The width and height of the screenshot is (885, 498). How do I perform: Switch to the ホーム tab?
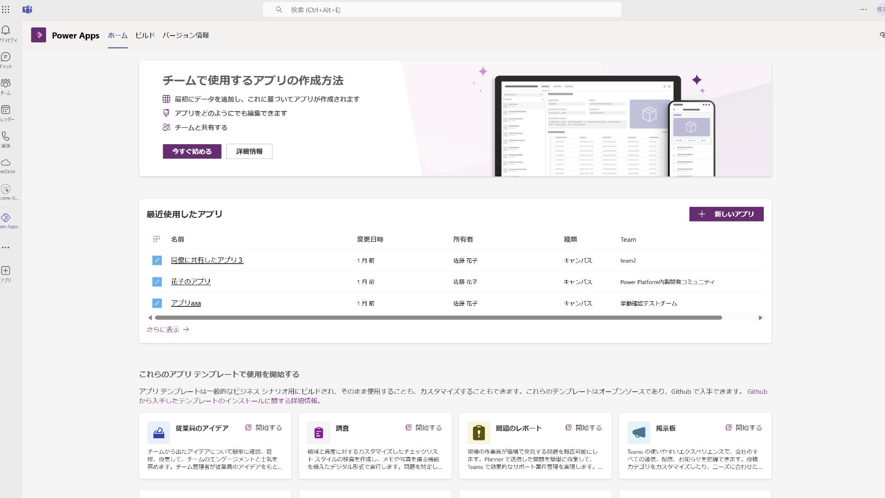[x=118, y=35]
